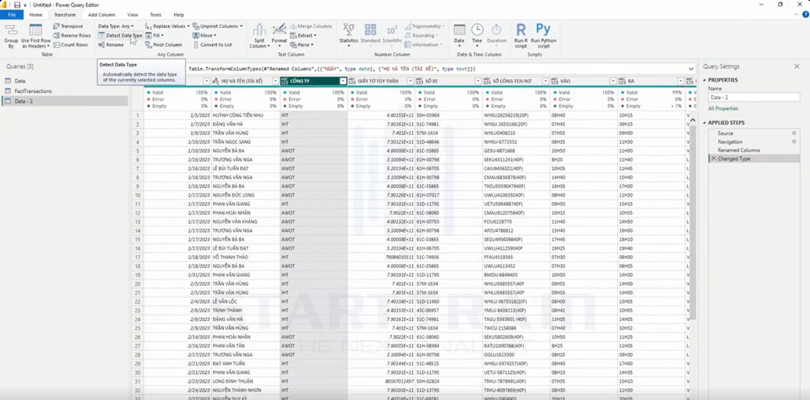Open the Tools tab

(156, 15)
